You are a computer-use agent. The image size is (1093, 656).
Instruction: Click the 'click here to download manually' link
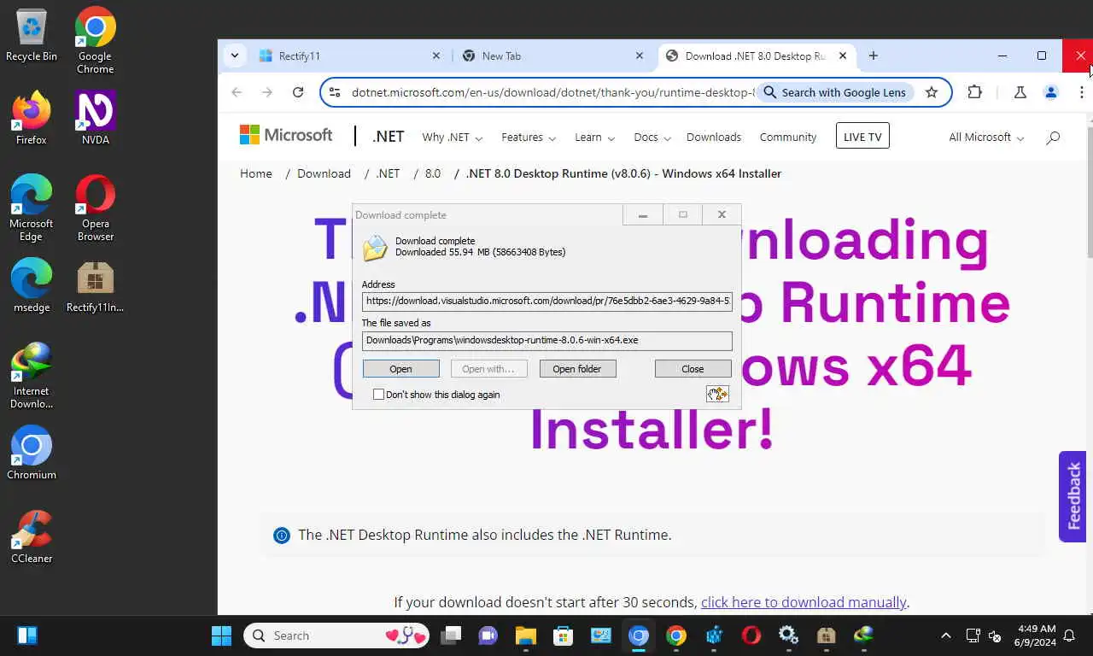coord(804,602)
